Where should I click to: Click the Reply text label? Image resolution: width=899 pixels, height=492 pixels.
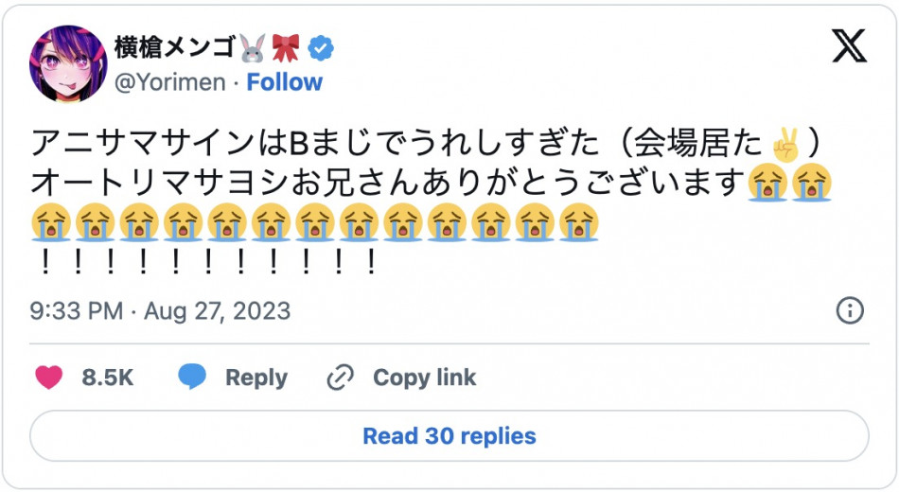pos(256,378)
